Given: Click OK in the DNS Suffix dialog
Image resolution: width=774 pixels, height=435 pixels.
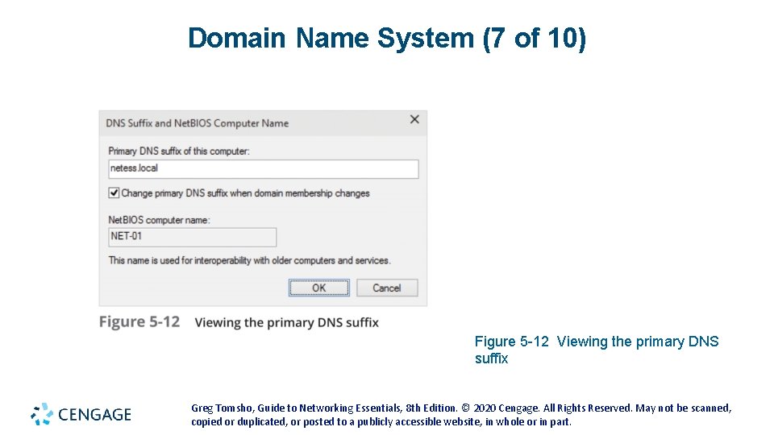Looking at the screenshot, I should (x=319, y=288).
